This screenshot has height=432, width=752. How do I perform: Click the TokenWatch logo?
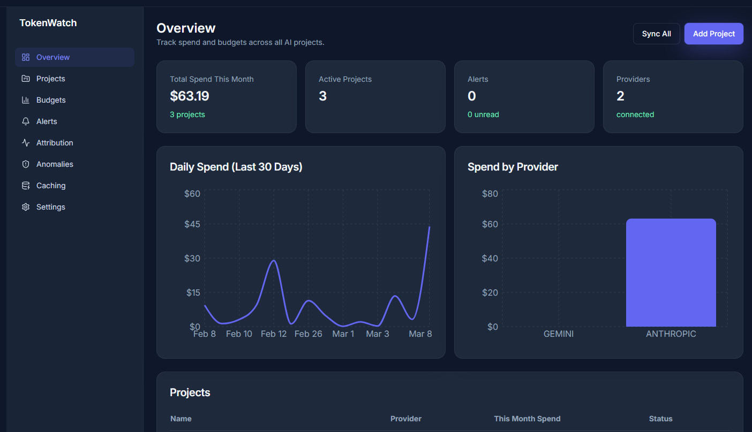(48, 22)
